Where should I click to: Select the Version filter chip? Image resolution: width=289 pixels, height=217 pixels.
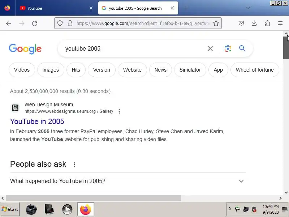[x=102, y=70]
